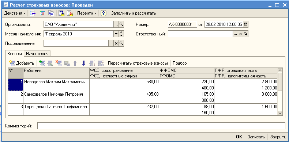The image size is (289, 142).
Task: Click the Организация input field
Action: coord(79,24)
